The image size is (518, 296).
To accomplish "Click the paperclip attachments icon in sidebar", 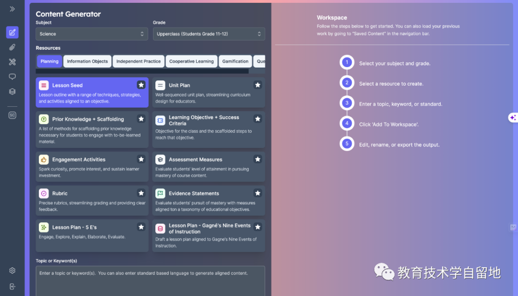I will (12, 47).
